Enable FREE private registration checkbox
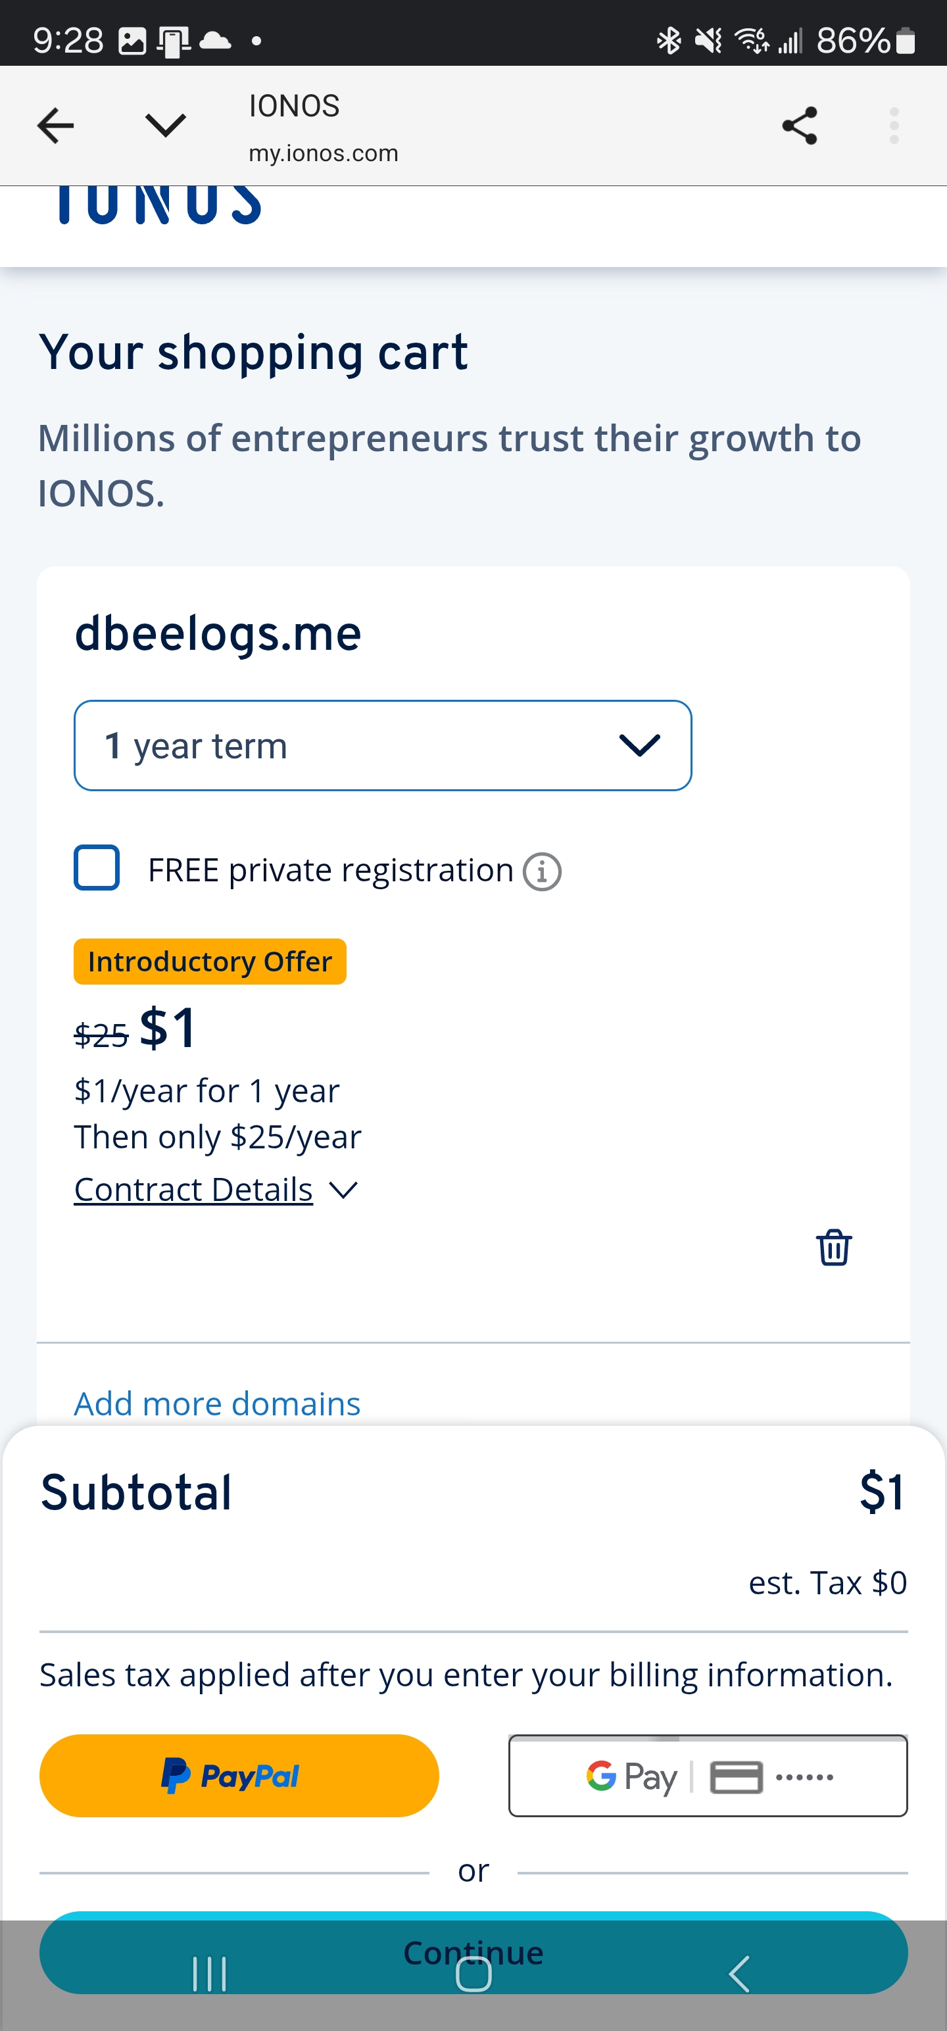Viewport: 947px width, 2031px height. coord(97,868)
